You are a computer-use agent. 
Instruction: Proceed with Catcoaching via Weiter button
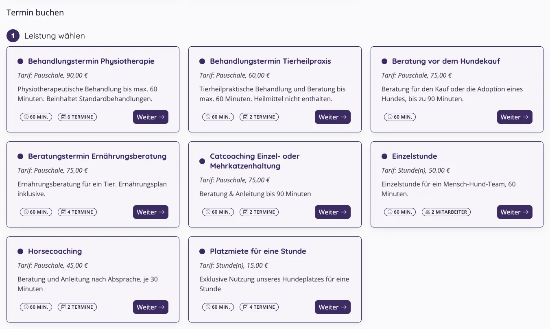click(x=332, y=212)
